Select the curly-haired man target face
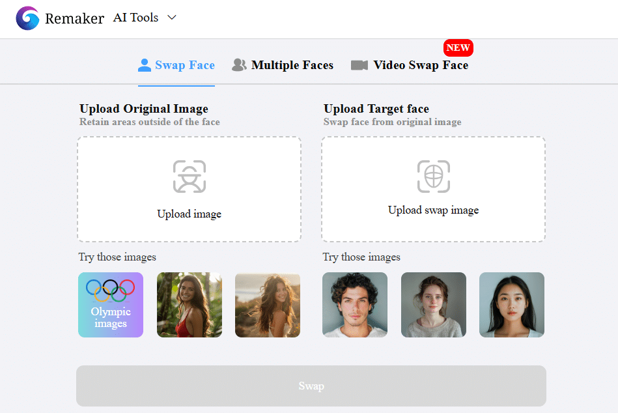This screenshot has width=618, height=413. (x=355, y=305)
